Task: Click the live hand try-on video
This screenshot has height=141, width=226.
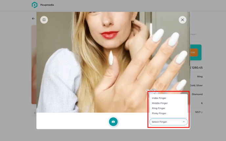Action: click(x=113, y=62)
